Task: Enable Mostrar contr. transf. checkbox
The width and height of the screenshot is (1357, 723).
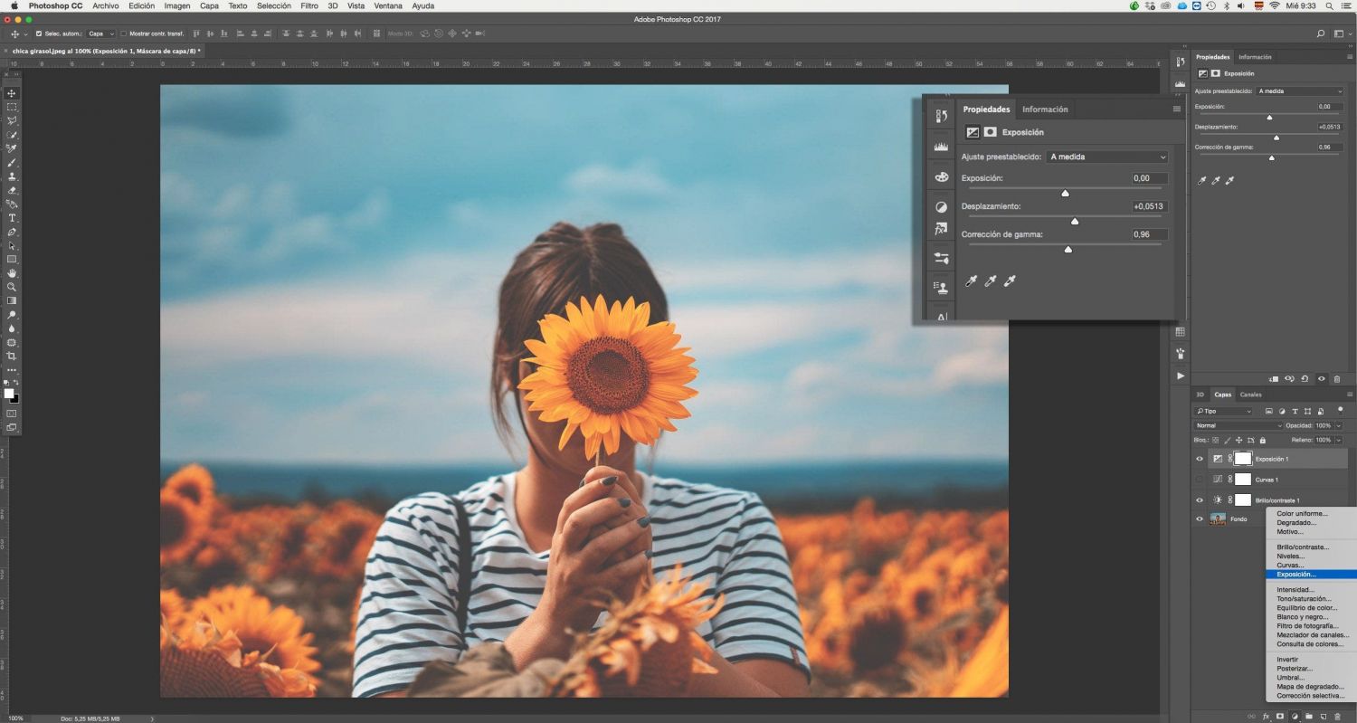Action: (124, 33)
